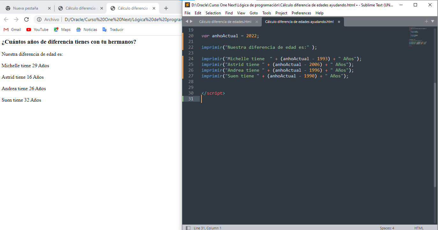Click "Nuestra diferencia de edad es:" page text
Image resolution: width=438 pixels, height=230 pixels.
(x=32, y=54)
